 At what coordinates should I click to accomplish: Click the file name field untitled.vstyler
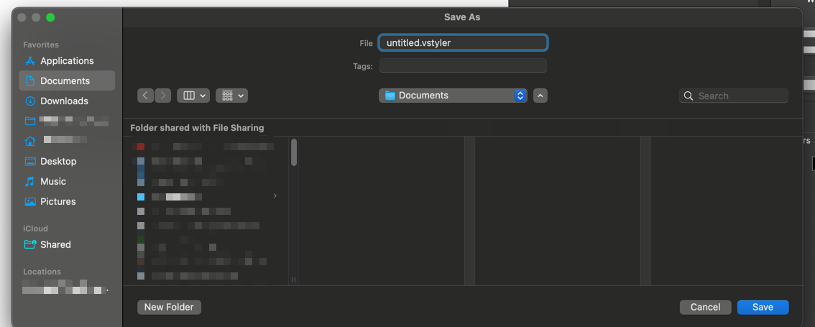click(463, 43)
